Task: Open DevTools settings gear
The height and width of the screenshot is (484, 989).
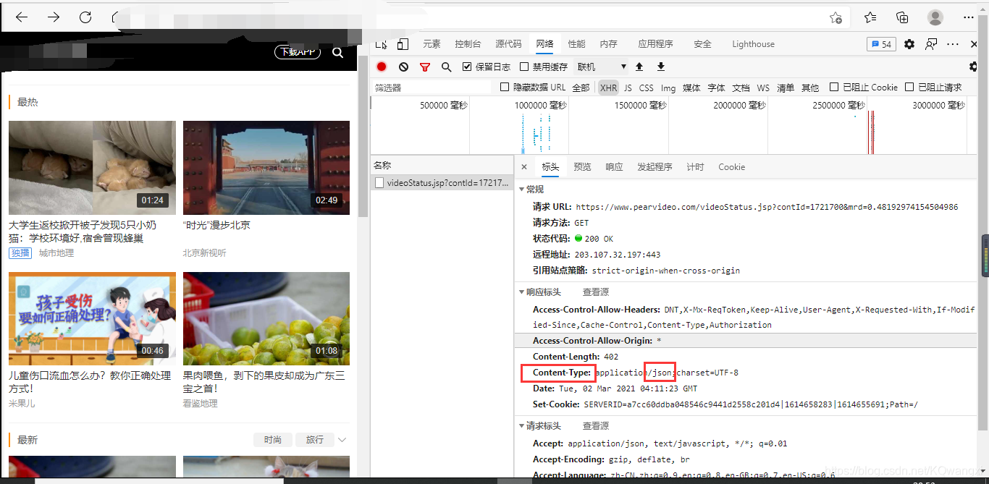Action: click(x=909, y=44)
